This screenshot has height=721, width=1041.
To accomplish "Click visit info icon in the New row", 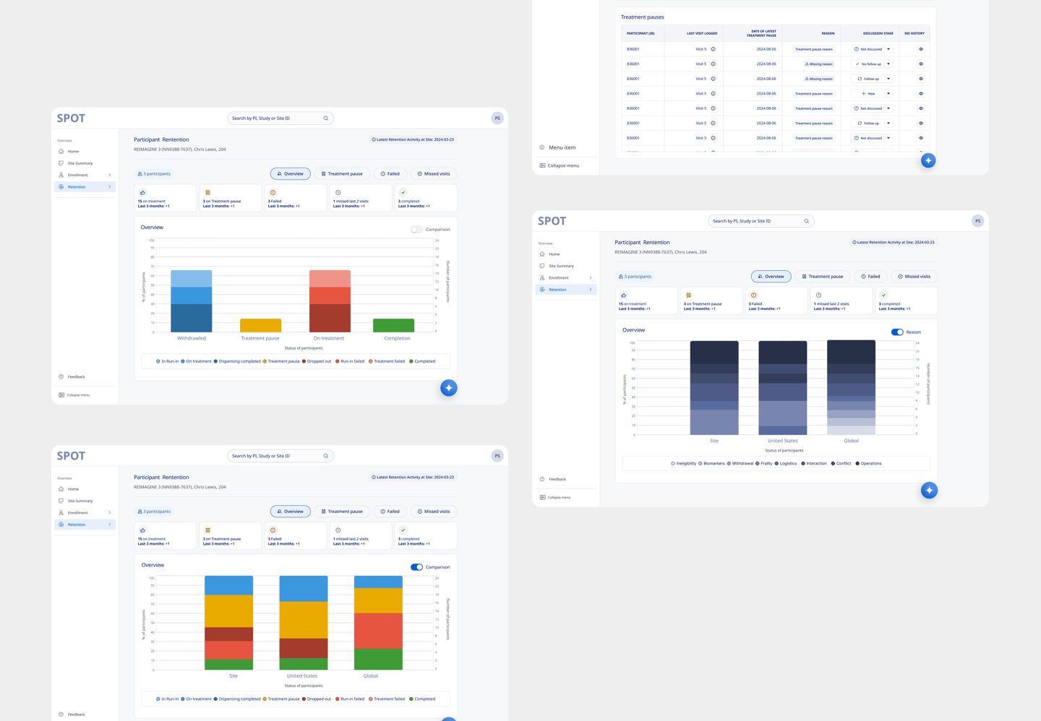I will coord(713,93).
